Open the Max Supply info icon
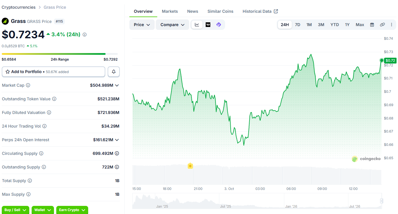 tap(28, 194)
